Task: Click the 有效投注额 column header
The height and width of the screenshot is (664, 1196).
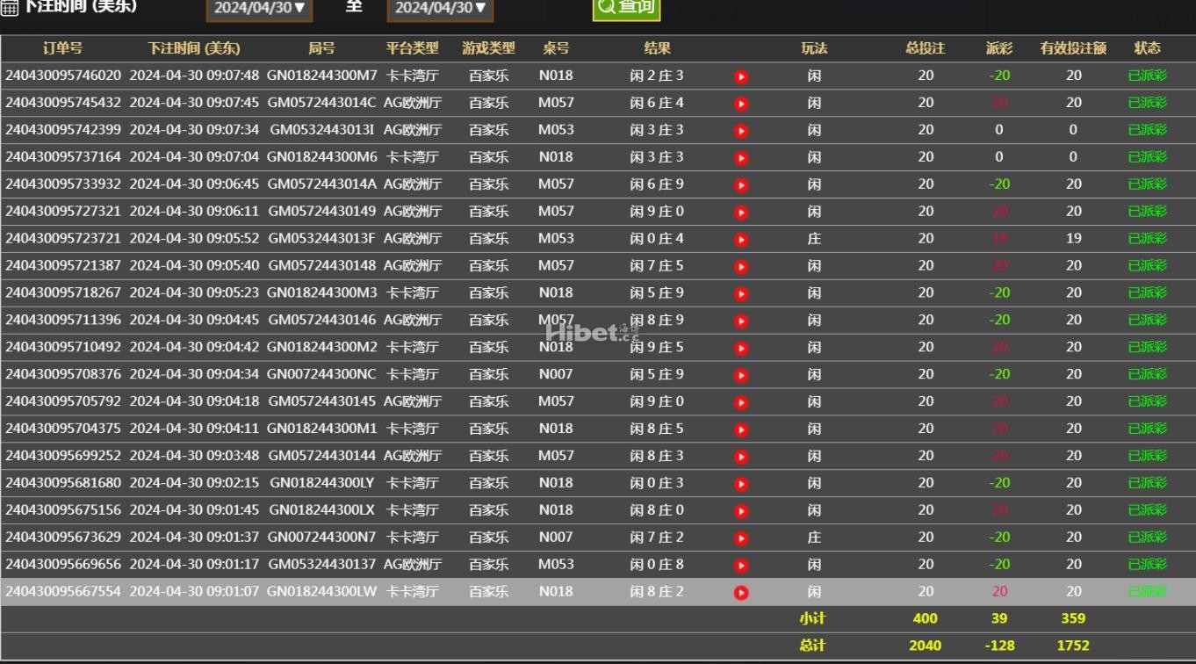Action: point(1073,48)
